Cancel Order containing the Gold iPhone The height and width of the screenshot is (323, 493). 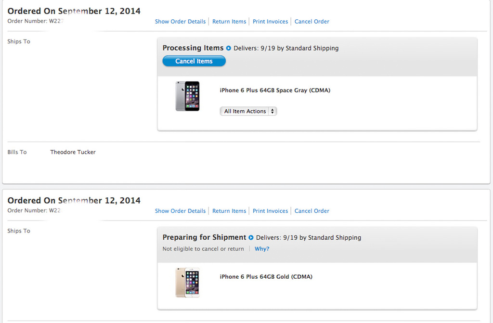pyautogui.click(x=312, y=211)
